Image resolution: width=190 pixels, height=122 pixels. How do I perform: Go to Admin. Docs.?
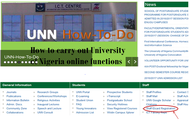pos(15,104)
